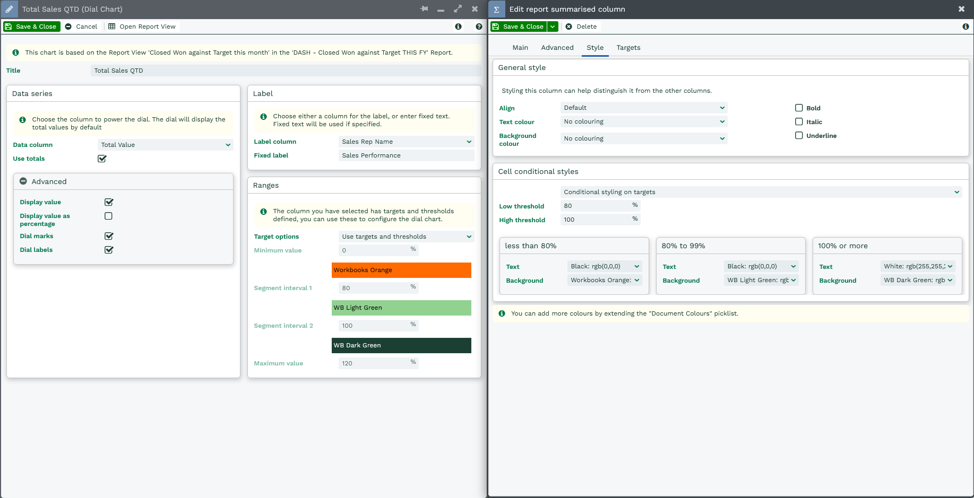Click the sigma icon in summarised column header
Image resolution: width=974 pixels, height=498 pixels.
pos(496,10)
